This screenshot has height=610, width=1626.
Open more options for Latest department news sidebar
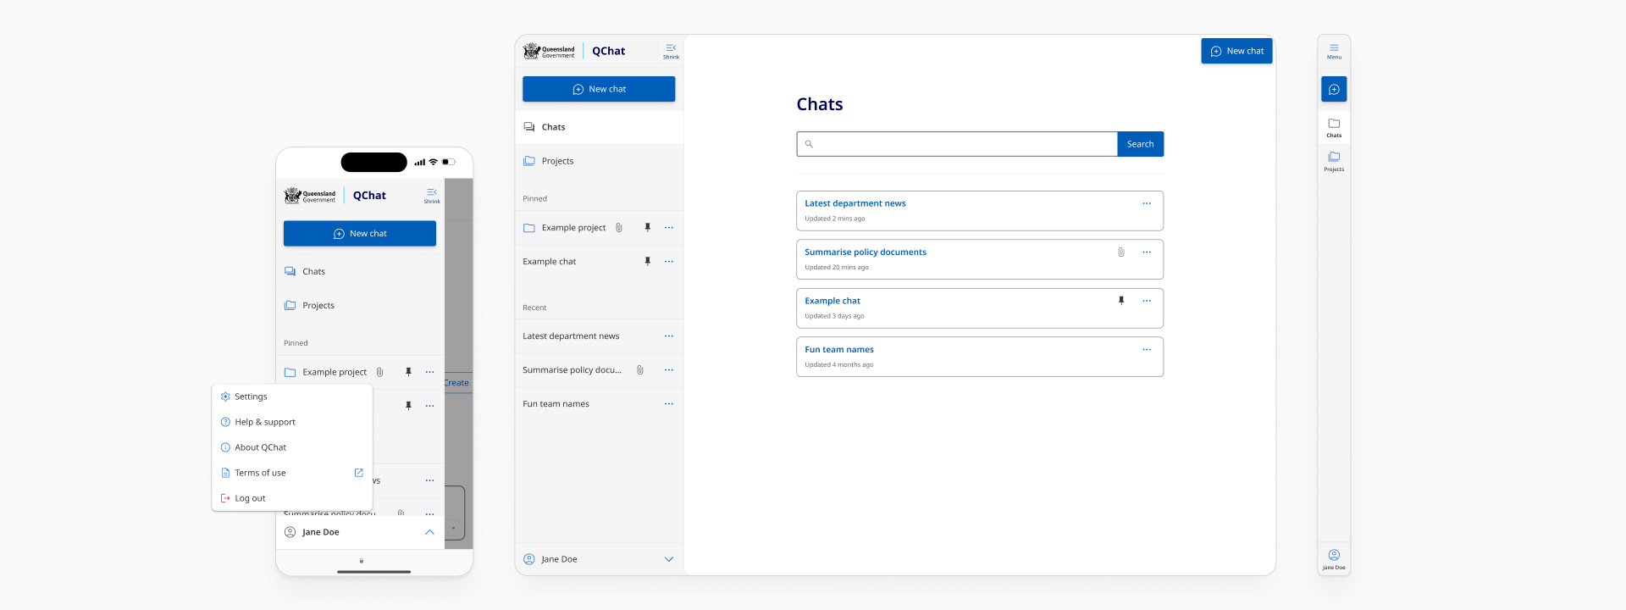pyautogui.click(x=669, y=336)
